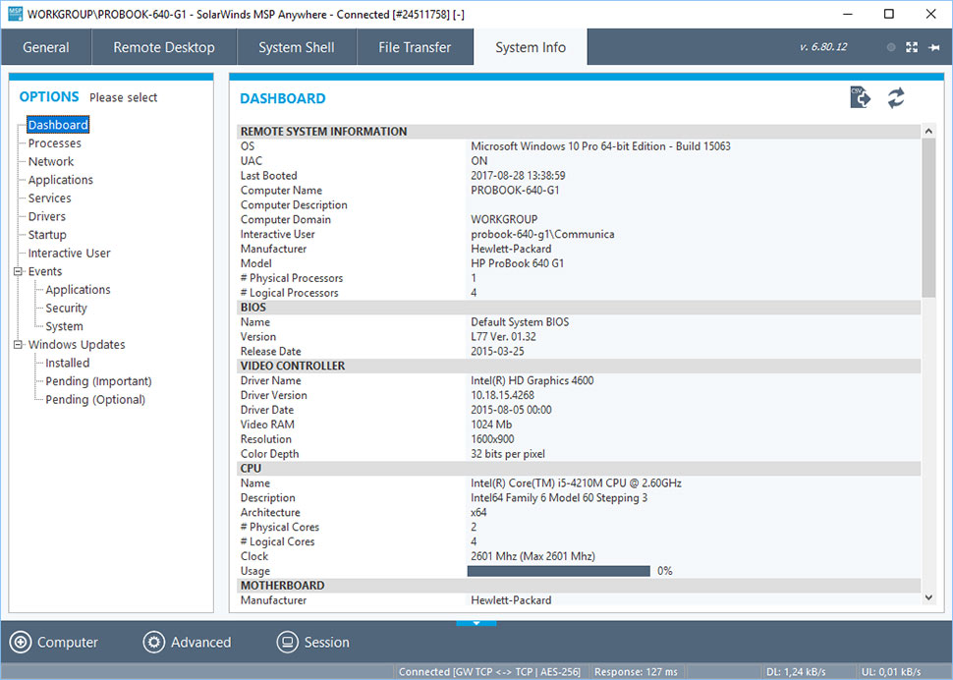The image size is (953, 680).
Task: Click Model value HP ProBook 640 G1
Action: click(517, 263)
